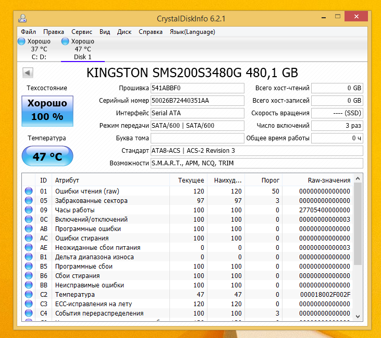This screenshot has width=381, height=338.
Task: Click the blue status orb for disk C: D:
Action: point(21,41)
